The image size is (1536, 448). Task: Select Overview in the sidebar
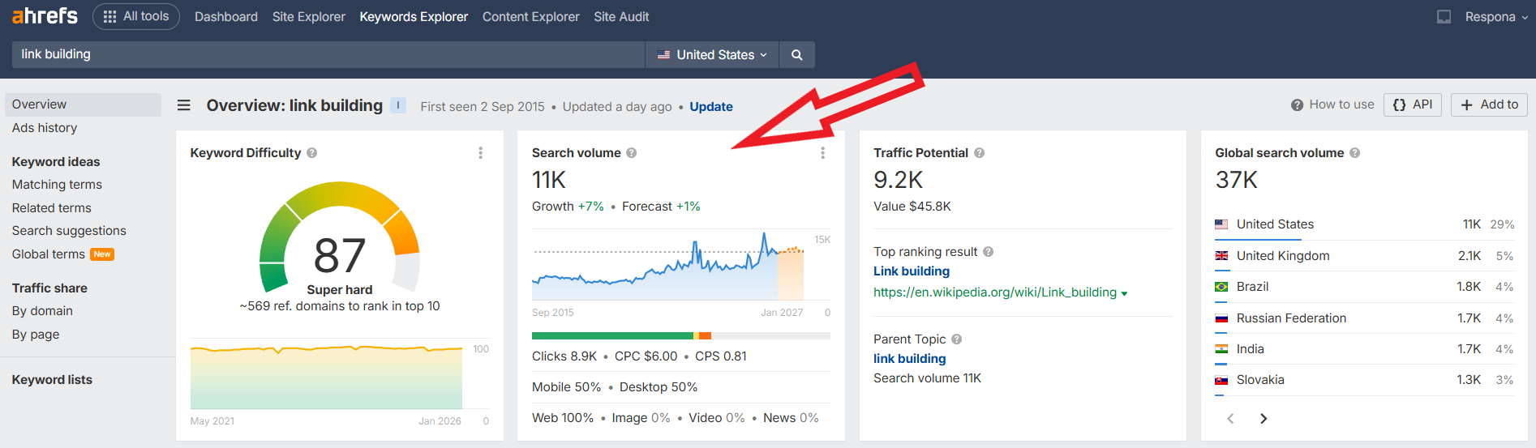(83, 105)
